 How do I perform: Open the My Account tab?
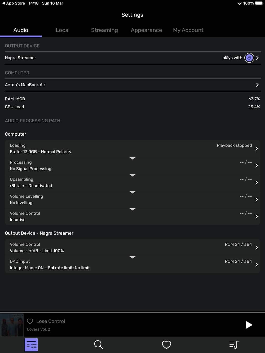(x=188, y=30)
